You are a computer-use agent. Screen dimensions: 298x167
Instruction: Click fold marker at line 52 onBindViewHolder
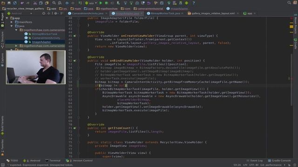79,61
